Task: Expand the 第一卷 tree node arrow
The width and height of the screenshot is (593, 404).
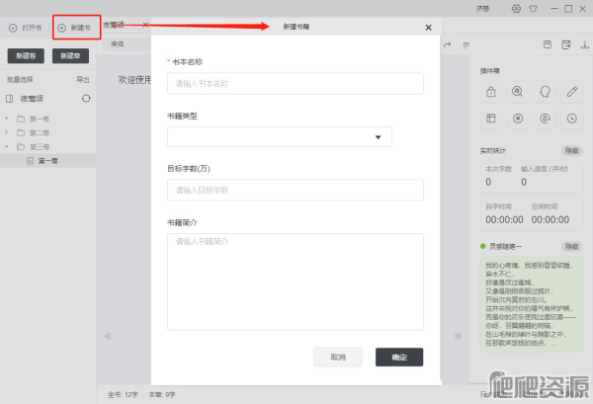Action: 7,119
